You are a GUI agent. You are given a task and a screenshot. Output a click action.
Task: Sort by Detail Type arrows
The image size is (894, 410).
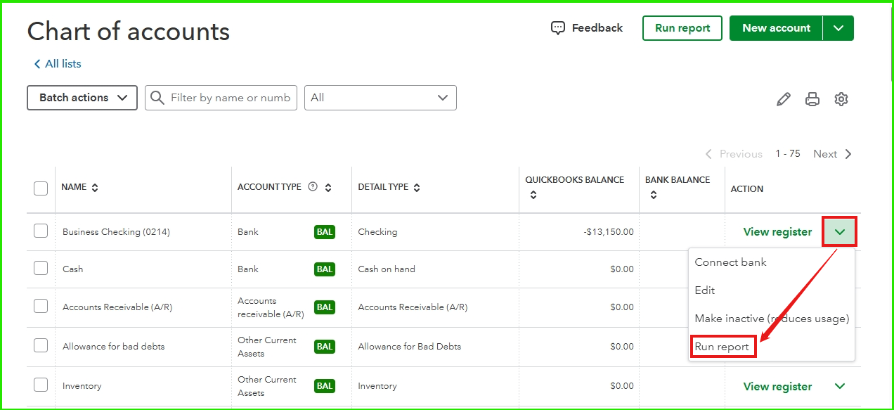(x=417, y=188)
